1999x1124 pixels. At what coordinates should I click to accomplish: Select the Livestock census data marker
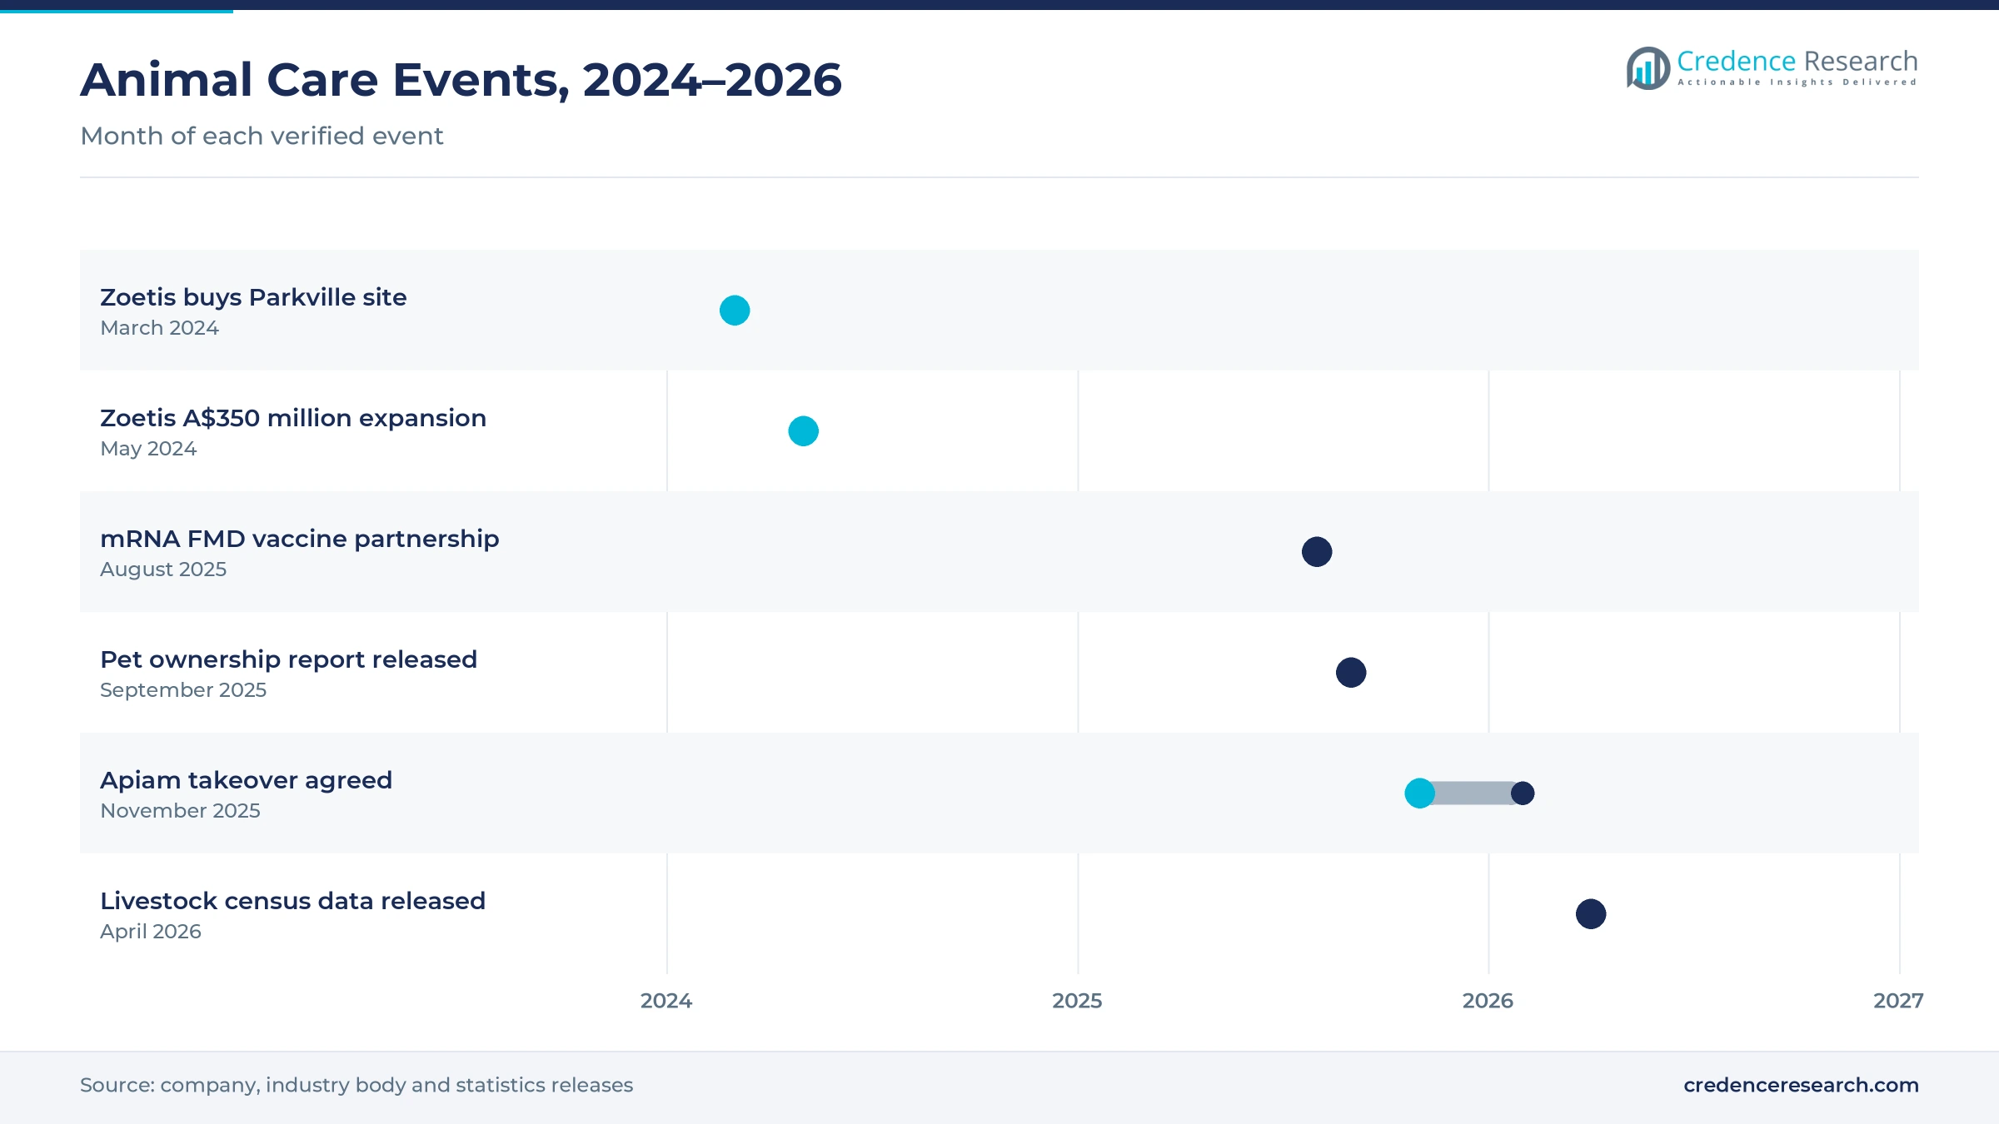pos(1591,914)
